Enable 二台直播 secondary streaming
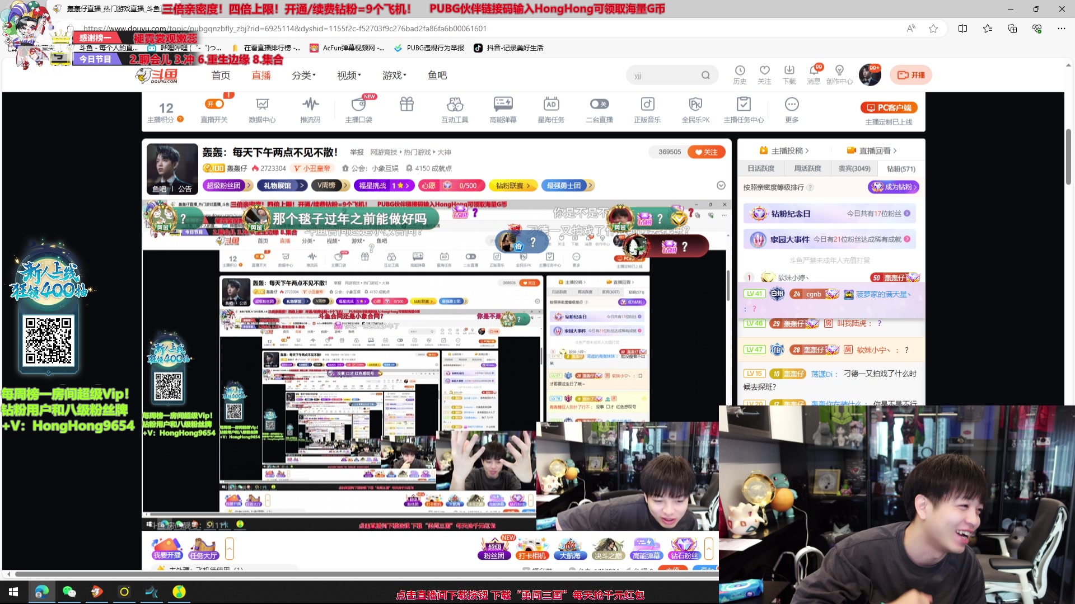 599,109
